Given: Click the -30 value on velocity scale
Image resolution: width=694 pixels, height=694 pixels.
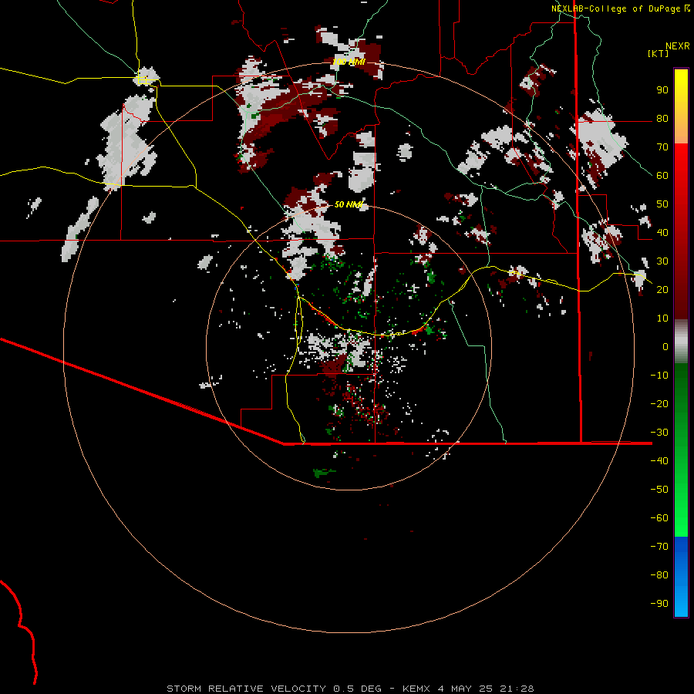Looking at the screenshot, I should pos(659,433).
